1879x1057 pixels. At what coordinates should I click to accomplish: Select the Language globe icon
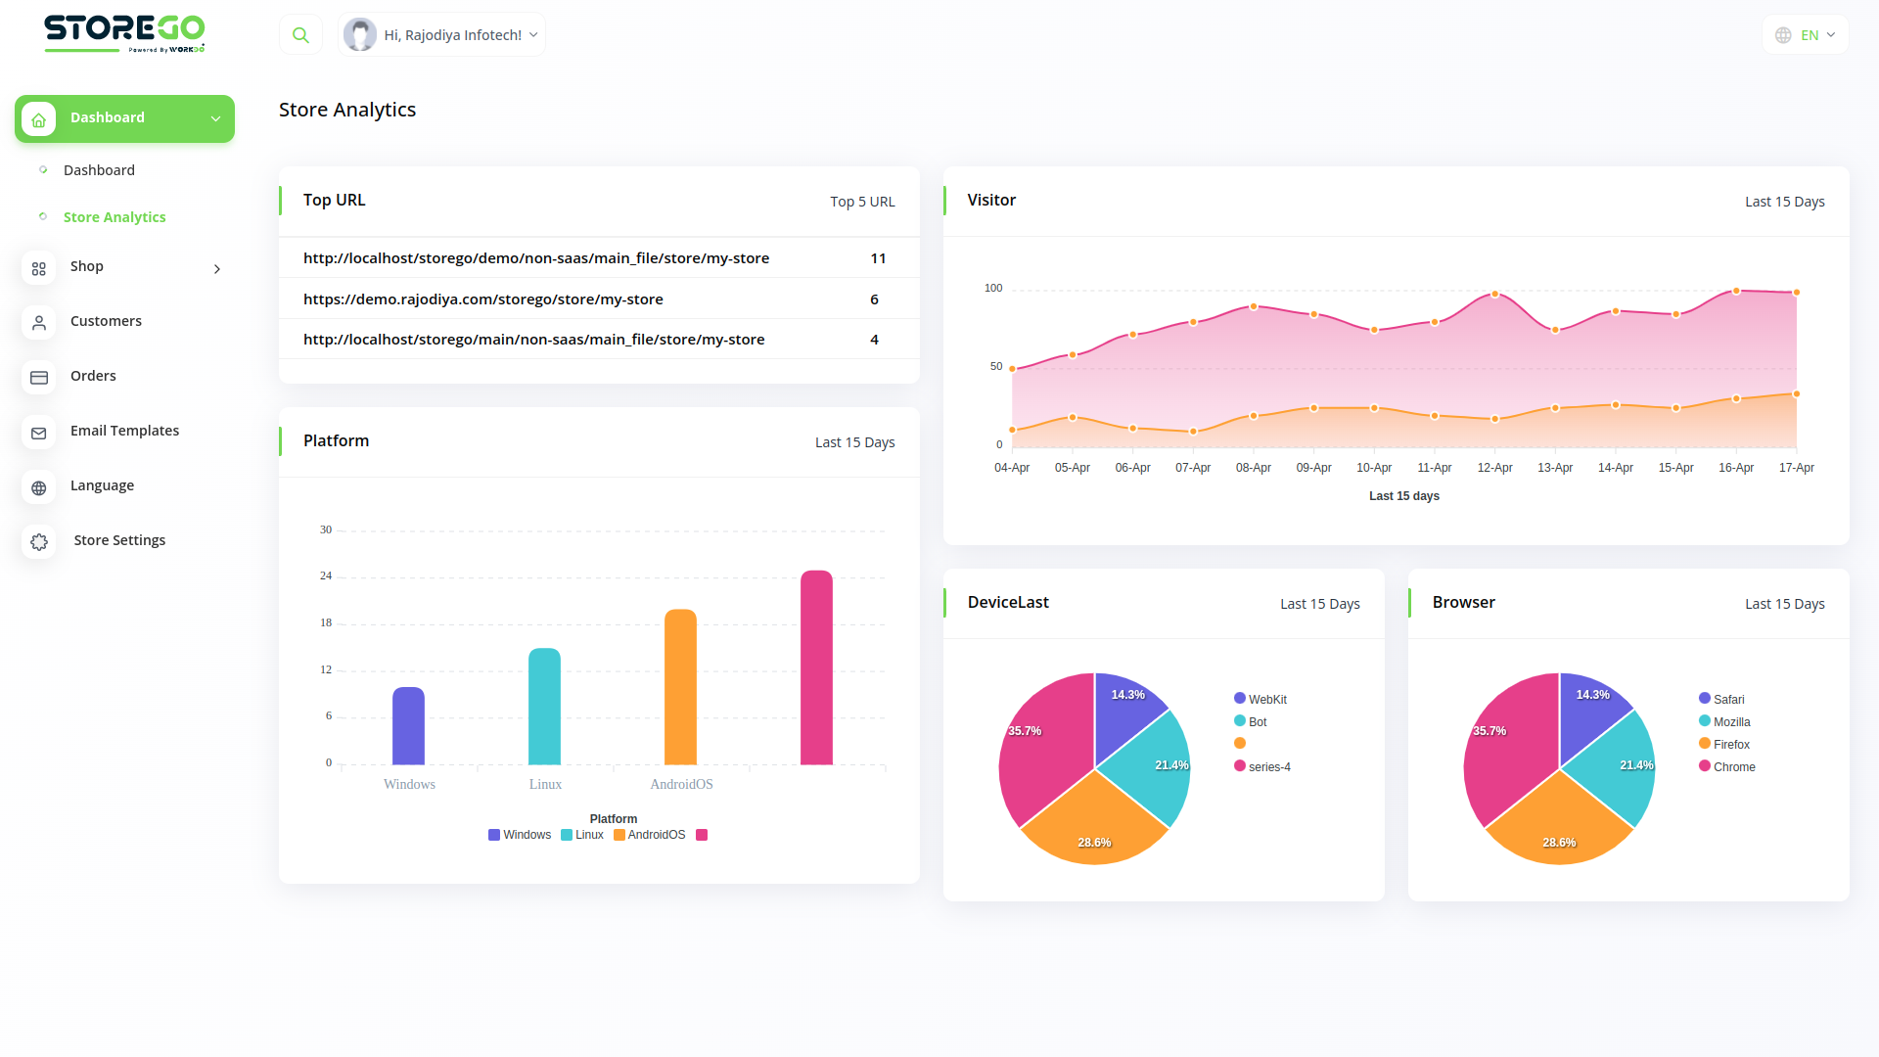tap(38, 487)
